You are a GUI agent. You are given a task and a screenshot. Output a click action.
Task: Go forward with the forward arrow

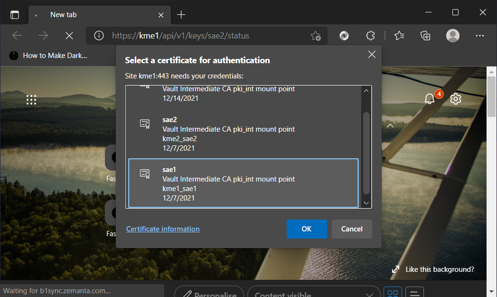coord(43,36)
